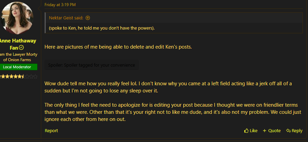Click the verified badge next to Fan
The width and height of the screenshot is (308, 142).
pyautogui.click(x=21, y=48)
